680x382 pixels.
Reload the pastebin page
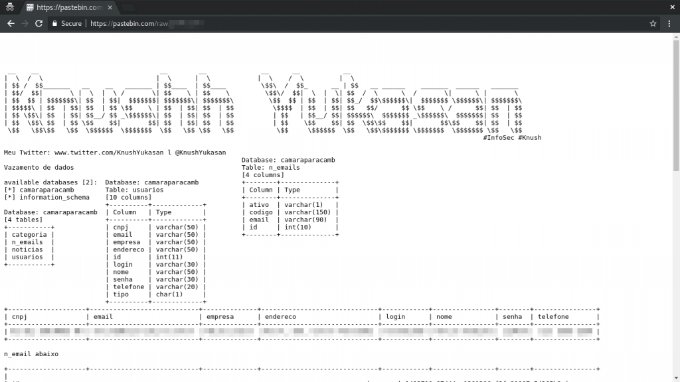pos(39,23)
